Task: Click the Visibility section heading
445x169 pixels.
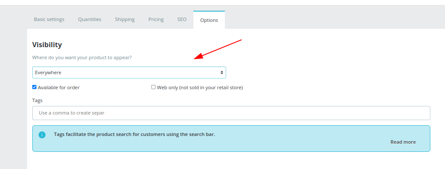Action: (47, 45)
